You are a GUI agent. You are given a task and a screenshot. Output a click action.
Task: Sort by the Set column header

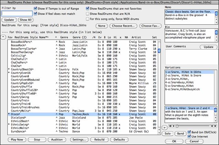pyautogui.click(x=154, y=37)
